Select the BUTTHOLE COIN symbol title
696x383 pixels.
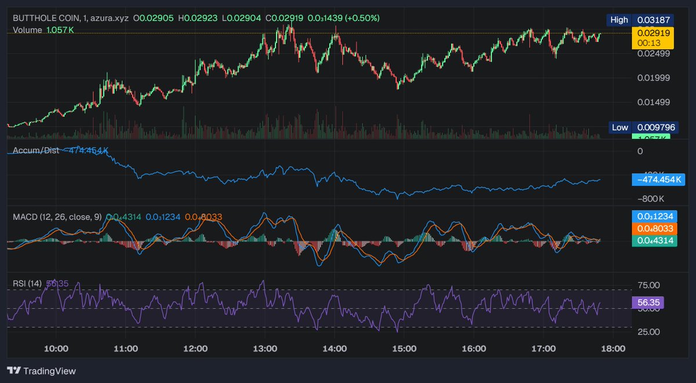pyautogui.click(x=48, y=18)
